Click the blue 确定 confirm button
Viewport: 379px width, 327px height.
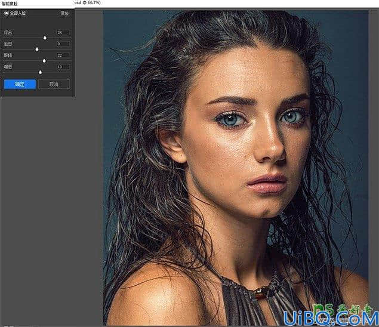pos(20,84)
